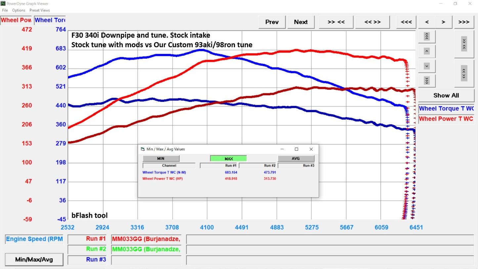Viewport: 478px width, 269px height.
Task: Switch to AVG values in the popup
Action: tap(296, 158)
